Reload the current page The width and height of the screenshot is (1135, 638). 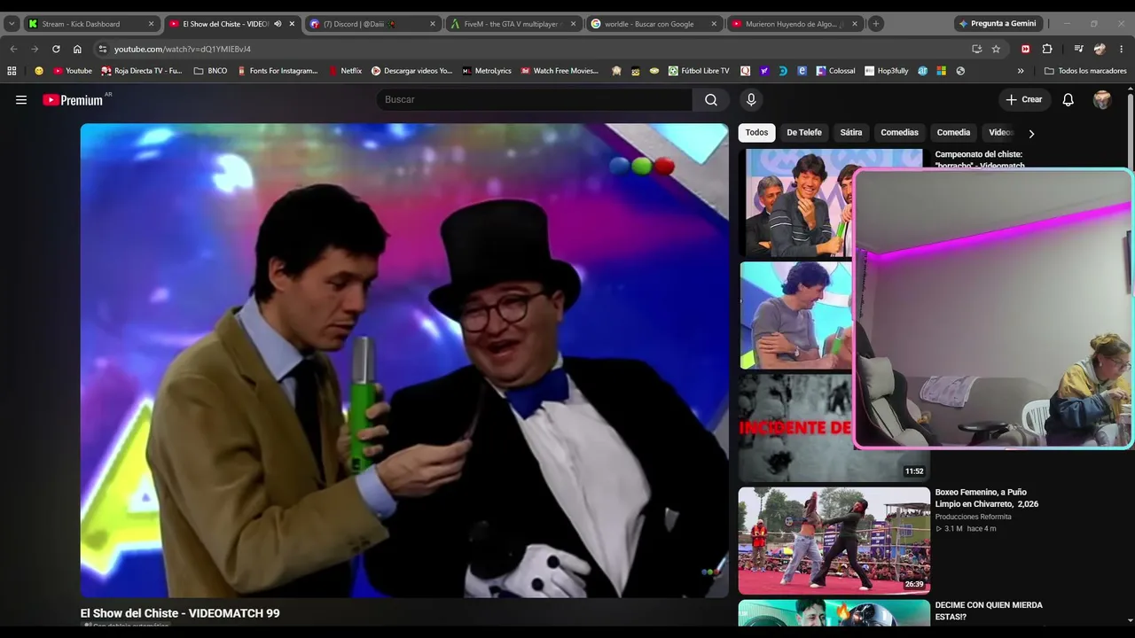coord(56,49)
